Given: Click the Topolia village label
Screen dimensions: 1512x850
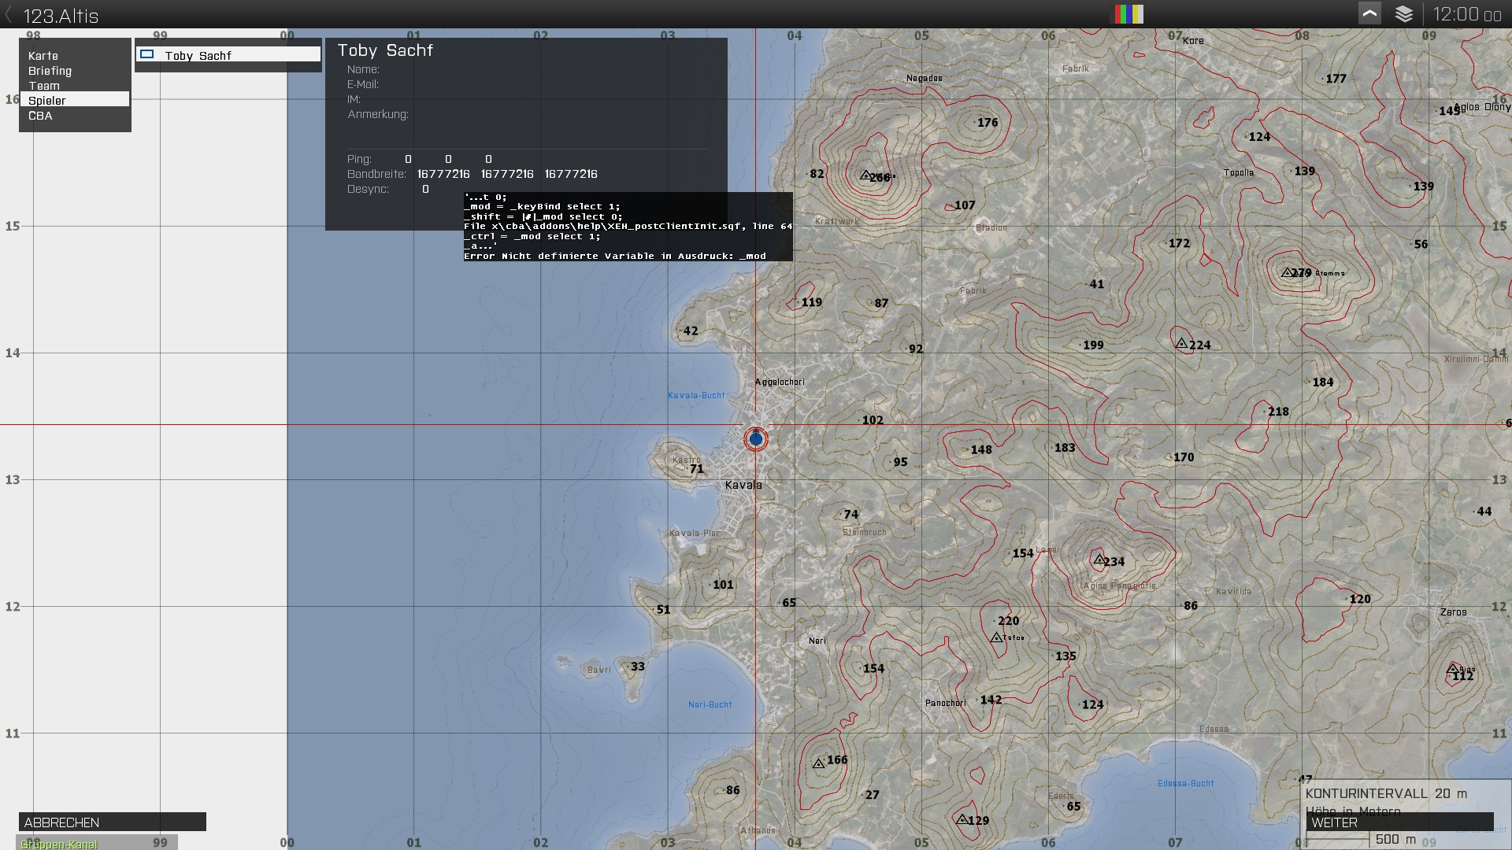Looking at the screenshot, I should click(1239, 172).
